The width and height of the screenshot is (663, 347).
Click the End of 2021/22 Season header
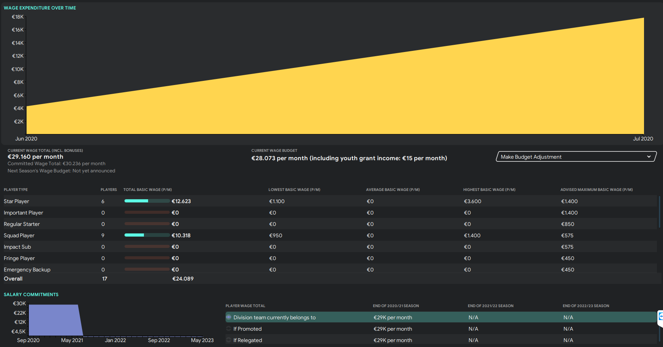(x=491, y=306)
